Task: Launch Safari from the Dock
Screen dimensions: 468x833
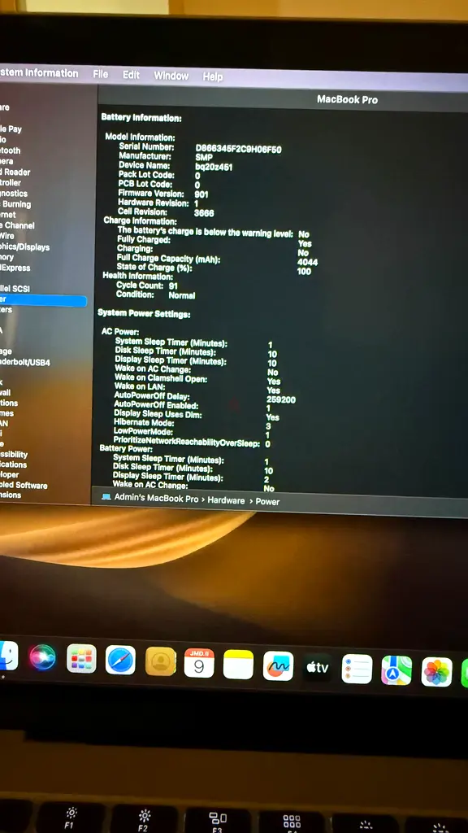Action: point(120,661)
